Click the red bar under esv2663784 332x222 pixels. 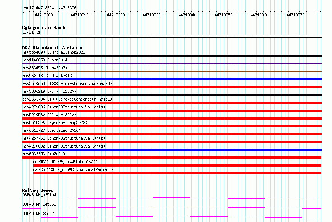(x=172, y=103)
